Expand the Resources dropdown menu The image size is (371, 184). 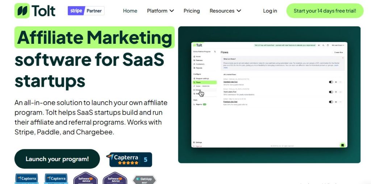225,11
